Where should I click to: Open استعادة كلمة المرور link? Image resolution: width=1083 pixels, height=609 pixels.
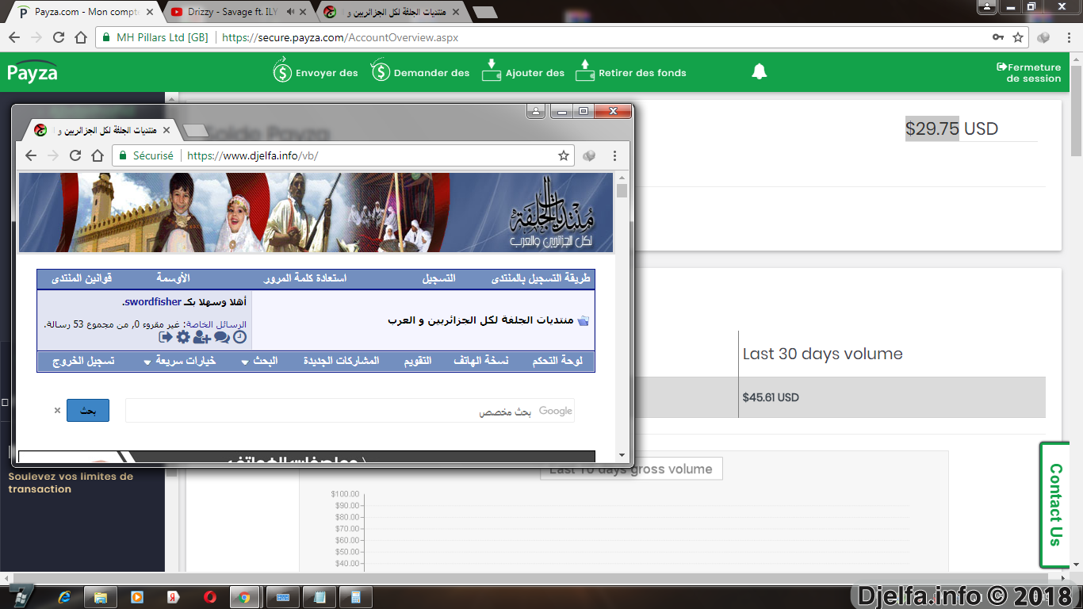coord(305,279)
